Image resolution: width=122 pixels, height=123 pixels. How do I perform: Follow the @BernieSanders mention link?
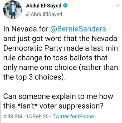[x=78, y=29]
